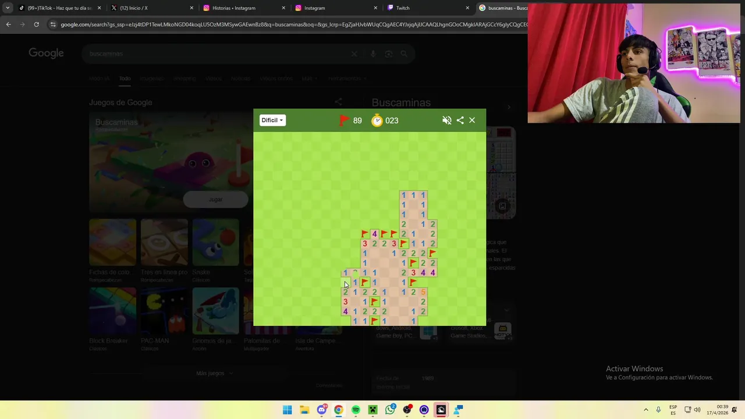Open the Gnomos de ja... game thumbnail

pyautogui.click(x=216, y=311)
